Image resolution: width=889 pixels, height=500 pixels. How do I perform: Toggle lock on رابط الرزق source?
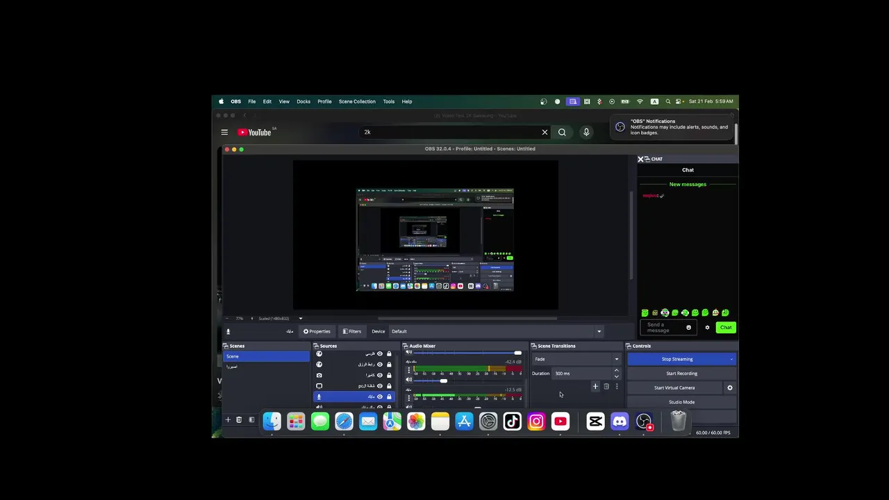tap(389, 364)
